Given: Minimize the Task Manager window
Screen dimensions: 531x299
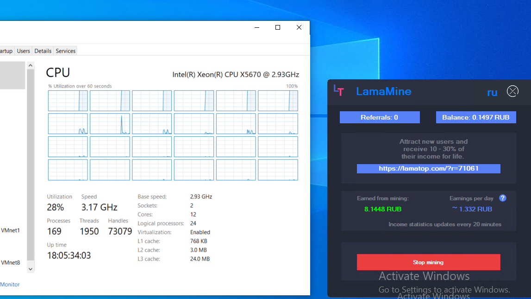Looking at the screenshot, I should click(x=257, y=27).
